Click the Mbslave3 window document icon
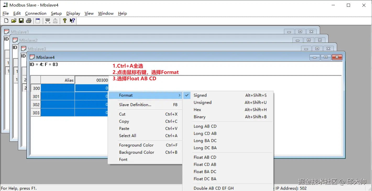 24,49
